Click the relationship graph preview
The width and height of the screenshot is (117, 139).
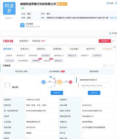57,82
